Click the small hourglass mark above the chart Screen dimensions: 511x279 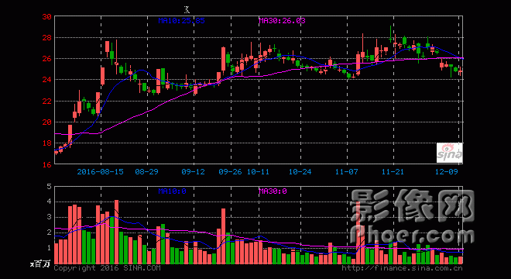coord(187,9)
